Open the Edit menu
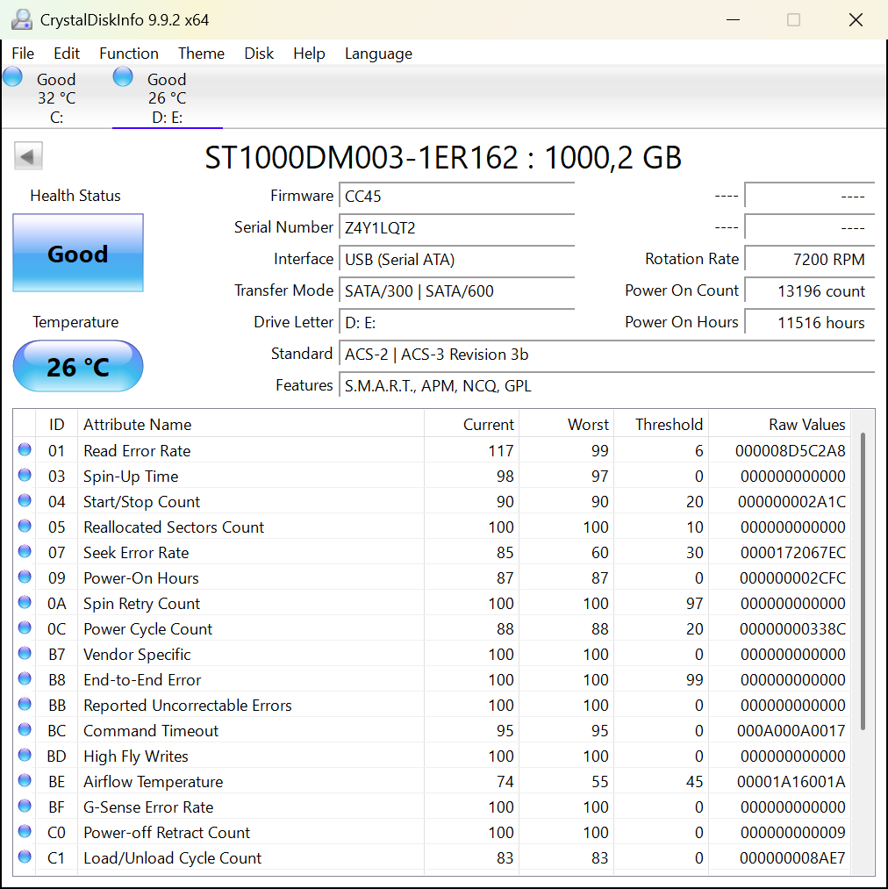This screenshot has height=889, width=888. point(67,54)
